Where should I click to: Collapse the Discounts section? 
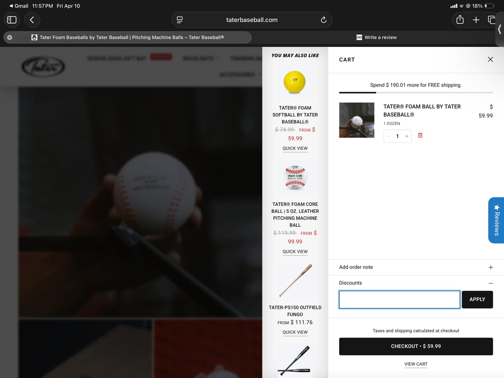(x=416, y=283)
